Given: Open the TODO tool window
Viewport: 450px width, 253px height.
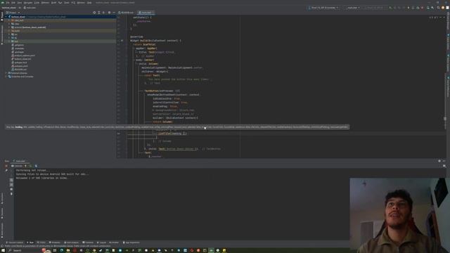Looking at the screenshot, I should [41, 242].
